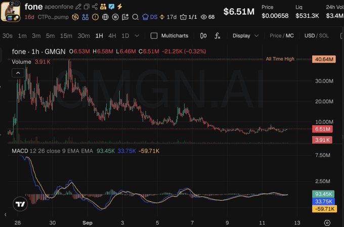Click the 16d token age label
This screenshot has height=227, width=344.
point(29,17)
